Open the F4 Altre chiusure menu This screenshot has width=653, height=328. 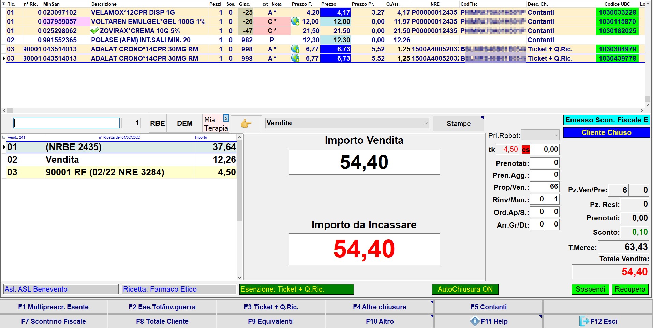tap(379, 307)
